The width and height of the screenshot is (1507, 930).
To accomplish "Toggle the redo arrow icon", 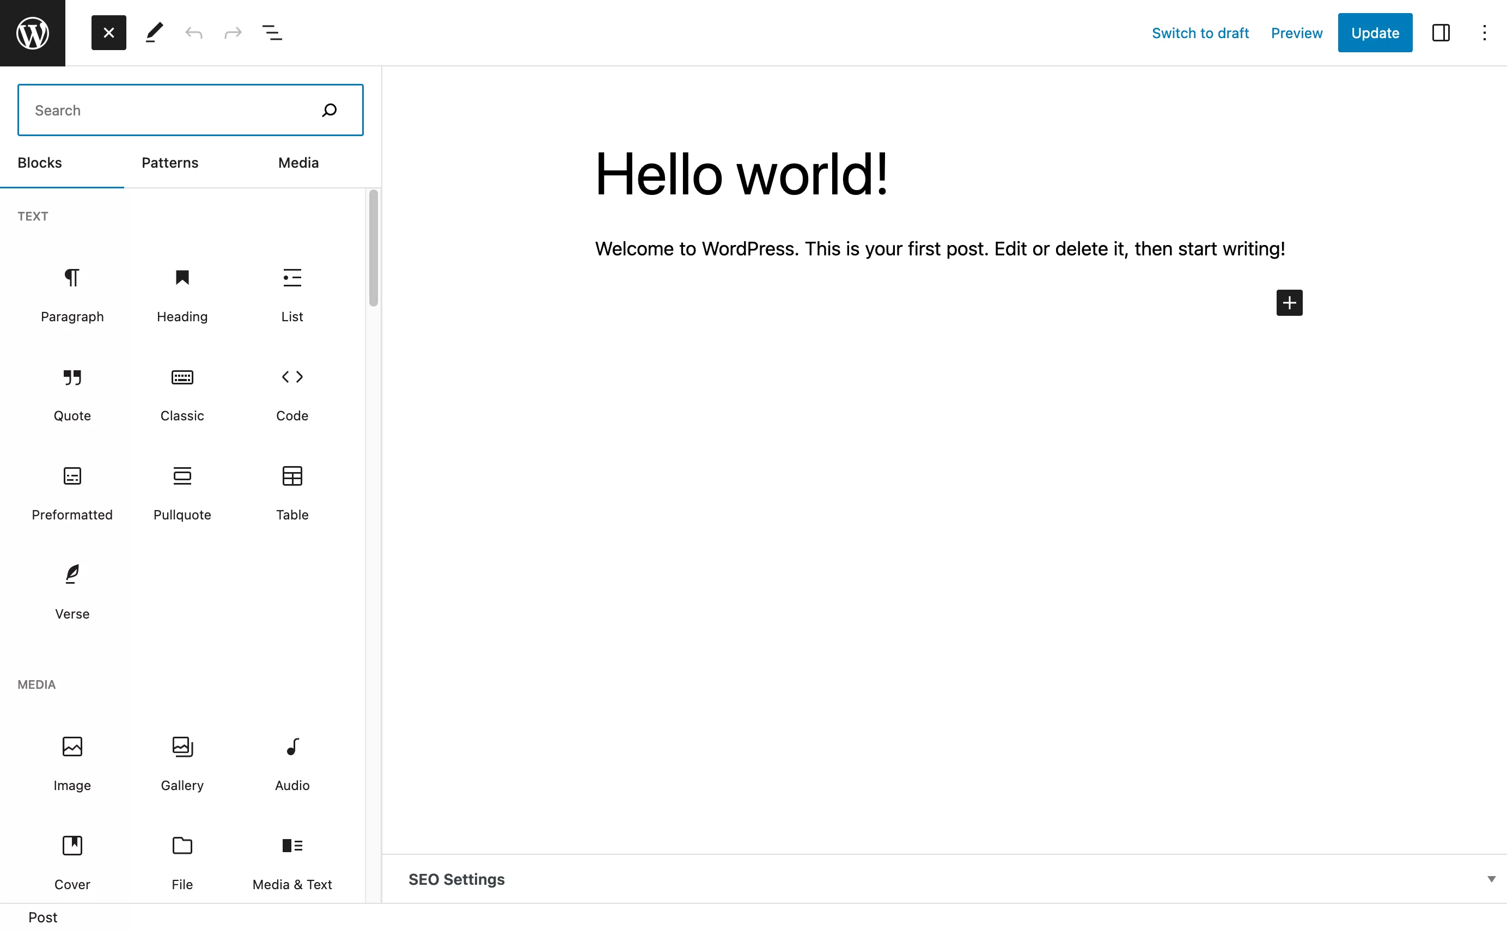I will tap(234, 32).
